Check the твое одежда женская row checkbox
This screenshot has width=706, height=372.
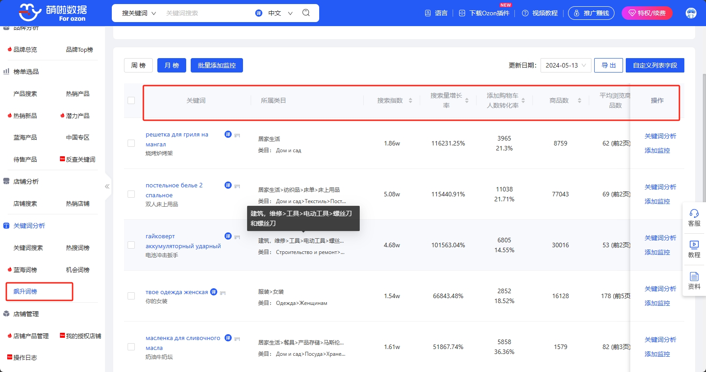click(131, 296)
